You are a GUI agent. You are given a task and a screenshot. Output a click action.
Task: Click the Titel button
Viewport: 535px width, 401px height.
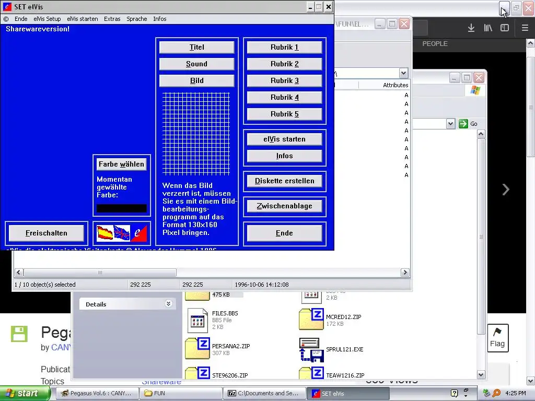click(x=196, y=47)
